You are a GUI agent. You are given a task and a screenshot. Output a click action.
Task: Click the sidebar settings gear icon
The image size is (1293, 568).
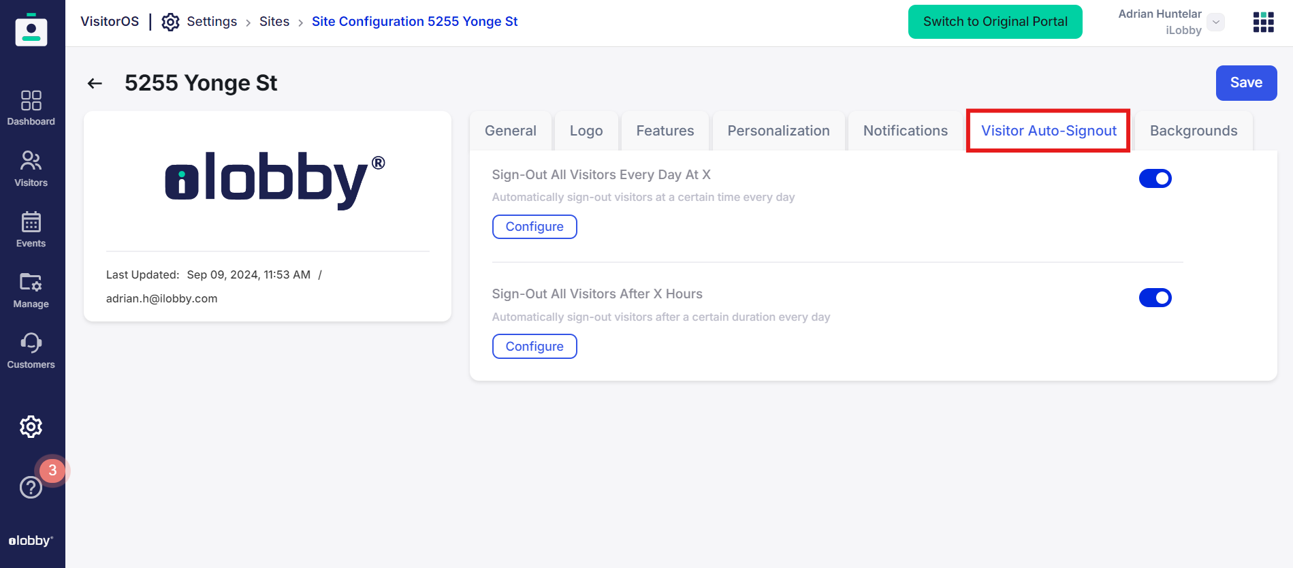[31, 427]
